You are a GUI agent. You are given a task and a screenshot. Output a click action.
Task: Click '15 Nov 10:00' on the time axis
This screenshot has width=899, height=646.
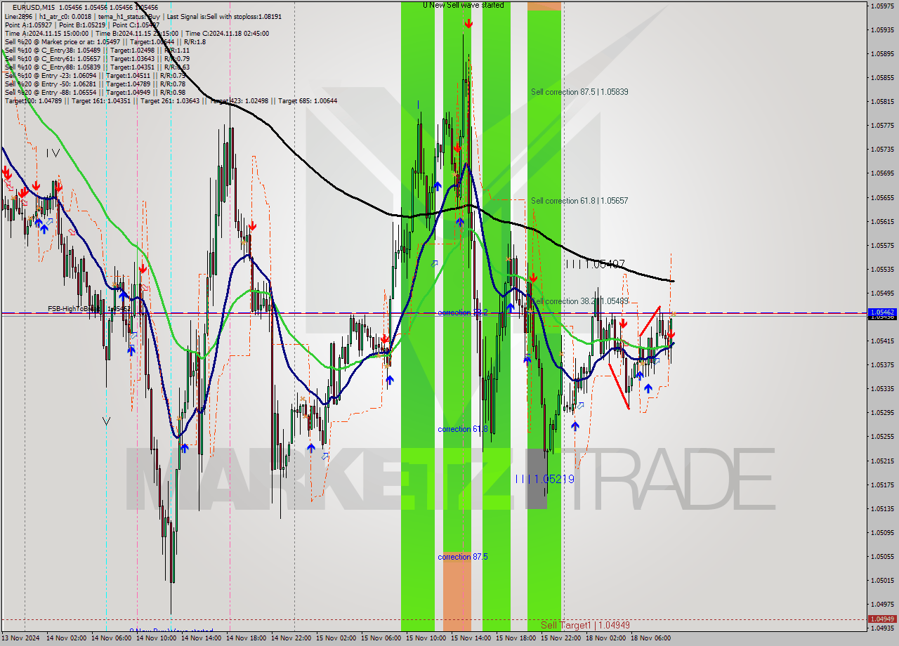tap(426, 638)
